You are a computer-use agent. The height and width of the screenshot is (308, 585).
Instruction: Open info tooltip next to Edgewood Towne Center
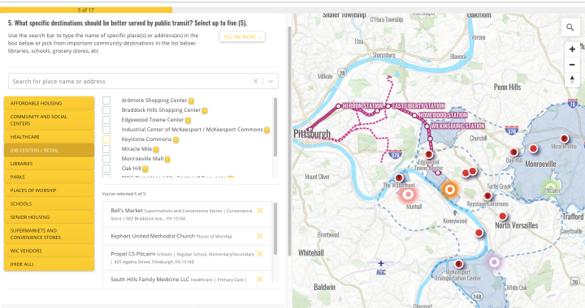pos(188,120)
